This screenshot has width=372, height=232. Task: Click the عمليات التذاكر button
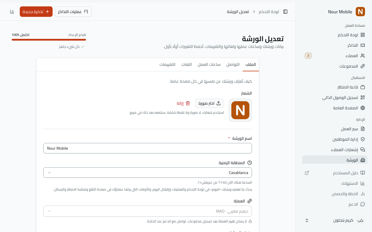(x=73, y=12)
